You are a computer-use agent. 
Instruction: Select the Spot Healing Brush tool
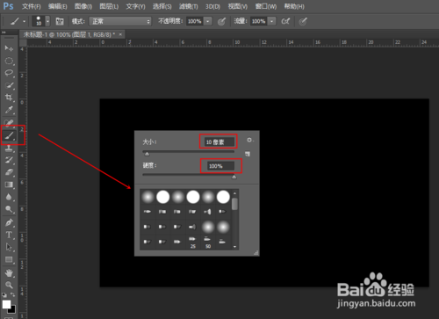pos(9,122)
